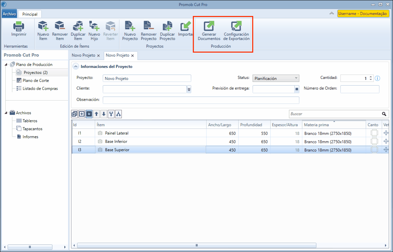Click the Remover Item ribbon button
Image resolution: width=393 pixels, height=252 pixels.
60,31
